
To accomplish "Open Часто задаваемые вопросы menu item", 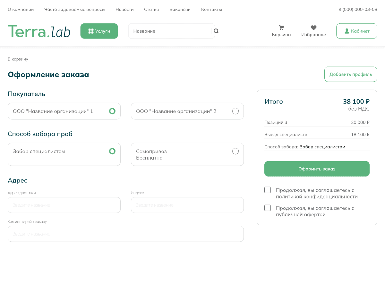I will (75, 9).
